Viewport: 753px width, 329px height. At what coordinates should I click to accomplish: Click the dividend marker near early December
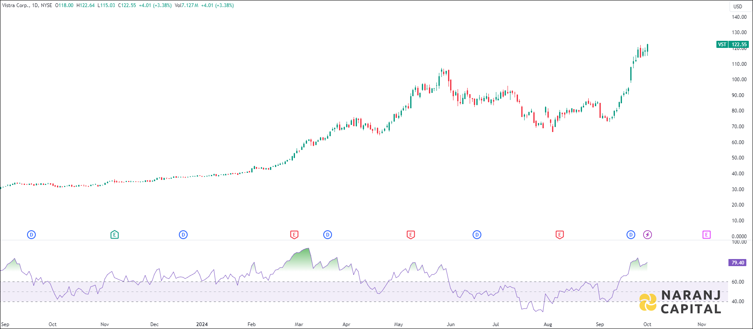pyautogui.click(x=183, y=235)
